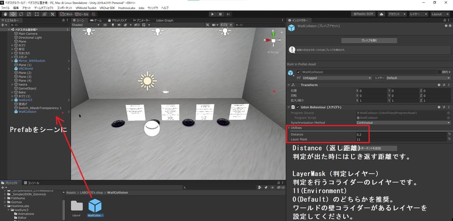The image size is (453, 221).
Task: Open the HoshinoLabs menu
Action: tap(127, 8)
